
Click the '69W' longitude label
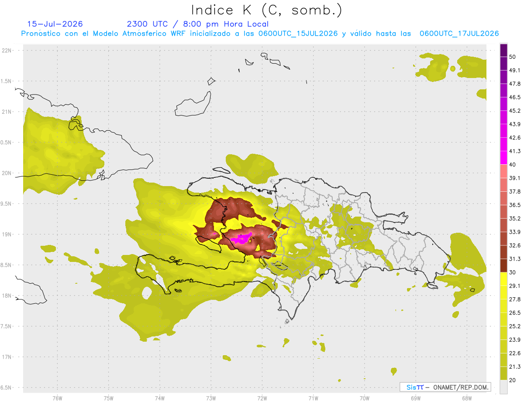click(x=415, y=398)
